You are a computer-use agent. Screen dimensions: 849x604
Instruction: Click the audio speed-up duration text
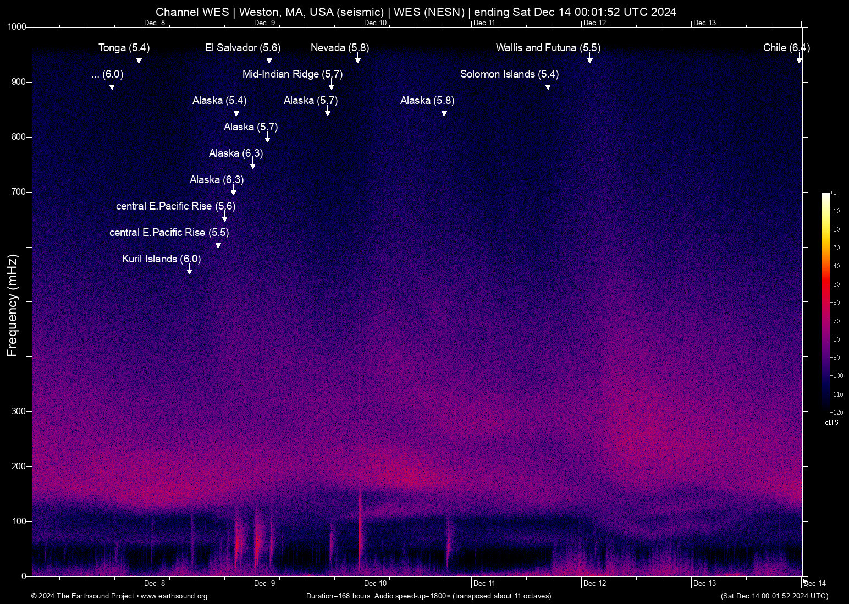(429, 596)
